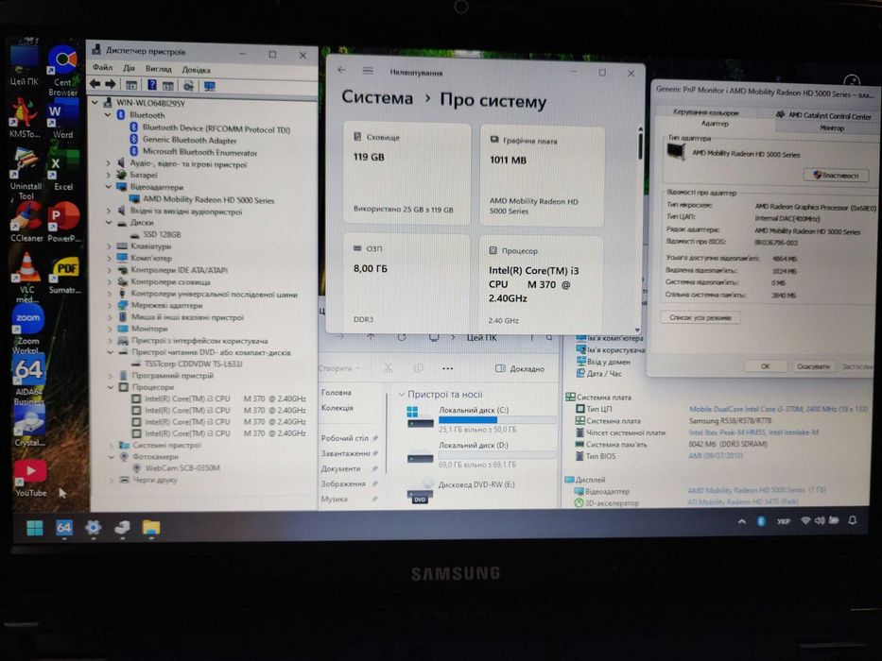Open the PowerPoint desktop shortcut
The image size is (882, 661).
[x=63, y=223]
